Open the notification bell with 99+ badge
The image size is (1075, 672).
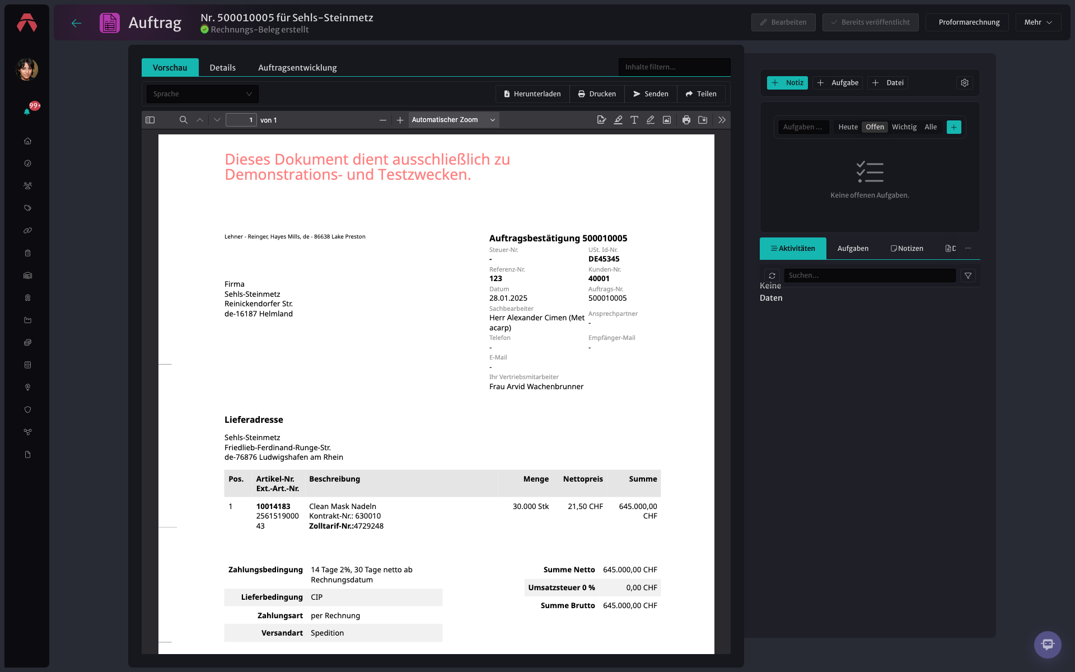click(27, 111)
